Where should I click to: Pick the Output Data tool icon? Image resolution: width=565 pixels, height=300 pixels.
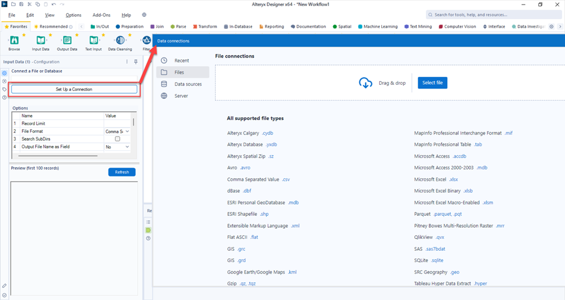coord(67,40)
